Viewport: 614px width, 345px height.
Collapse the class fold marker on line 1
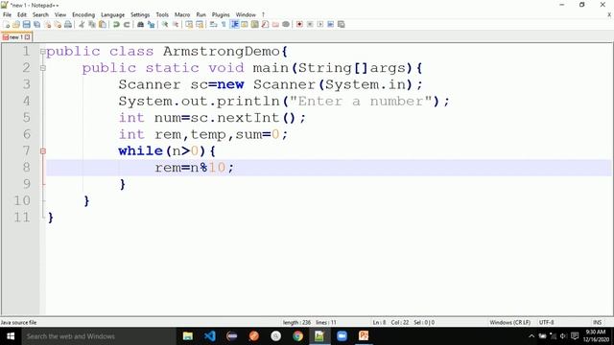(x=42, y=51)
